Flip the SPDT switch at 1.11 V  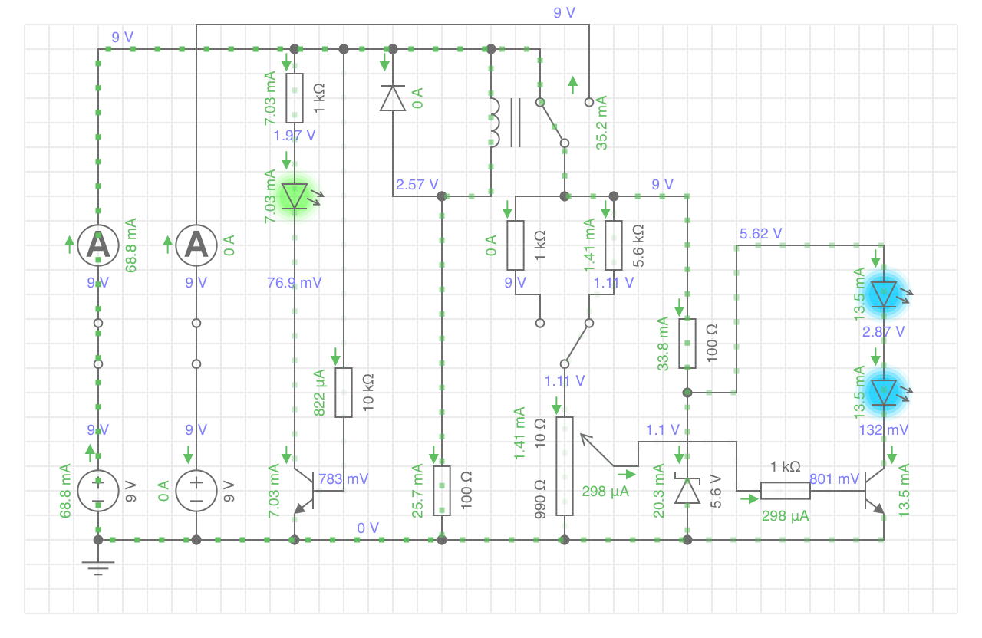[575, 343]
